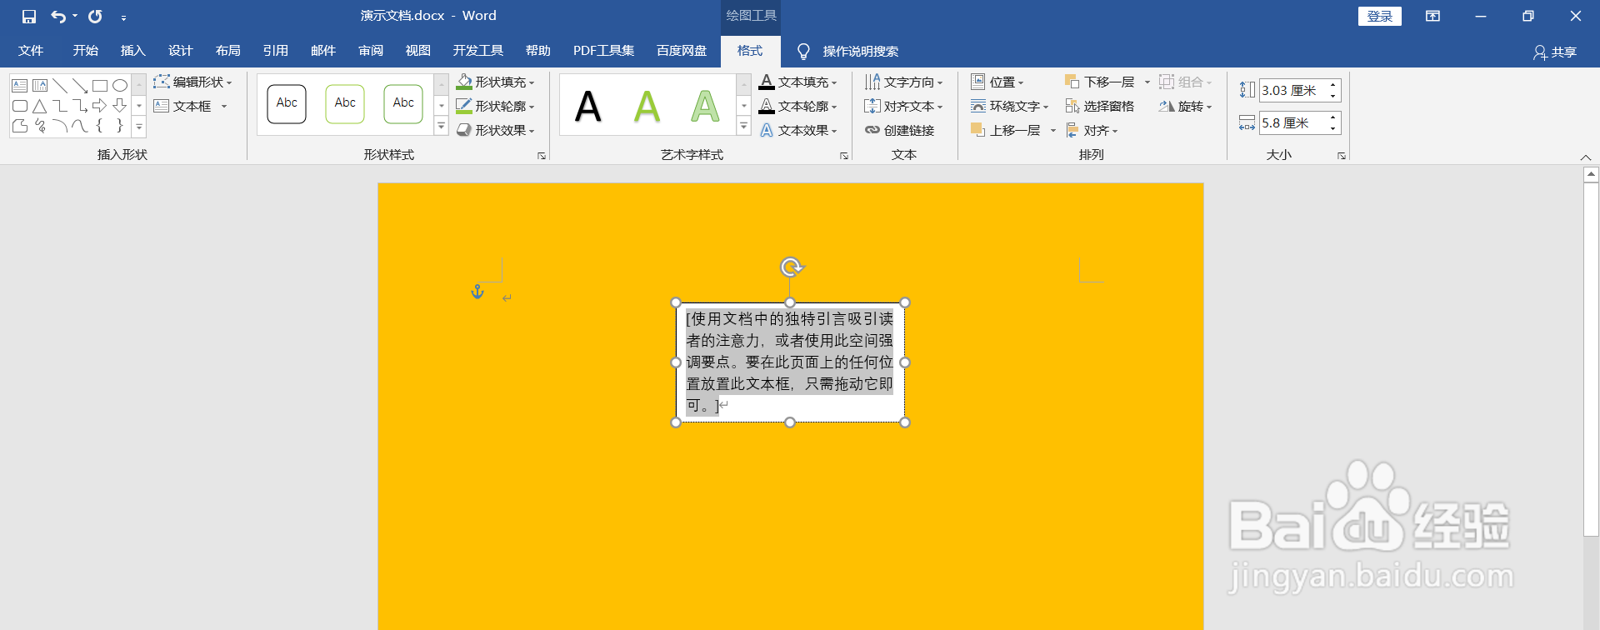The image size is (1600, 630).
Task: Pick the scribble freeform shape
Action: [40, 126]
